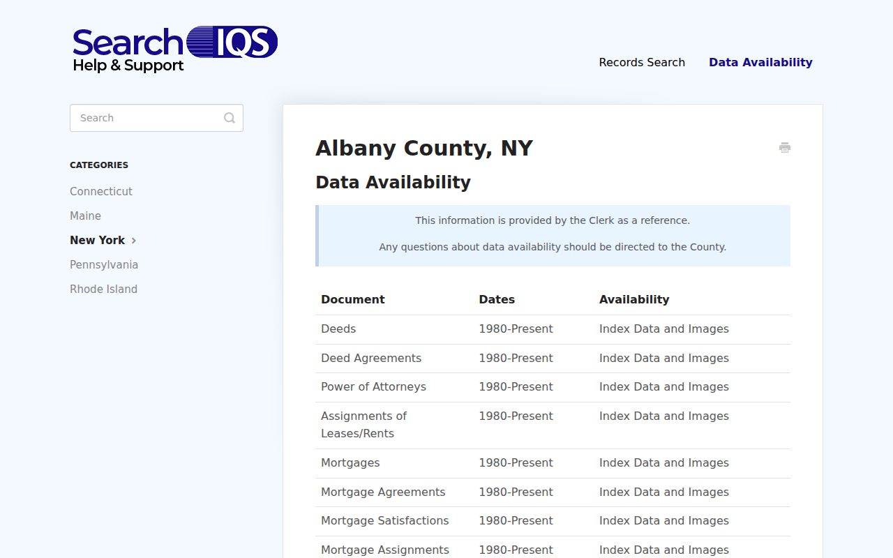The height and width of the screenshot is (558, 893).
Task: Open the Records Search menu item
Action: (x=642, y=62)
